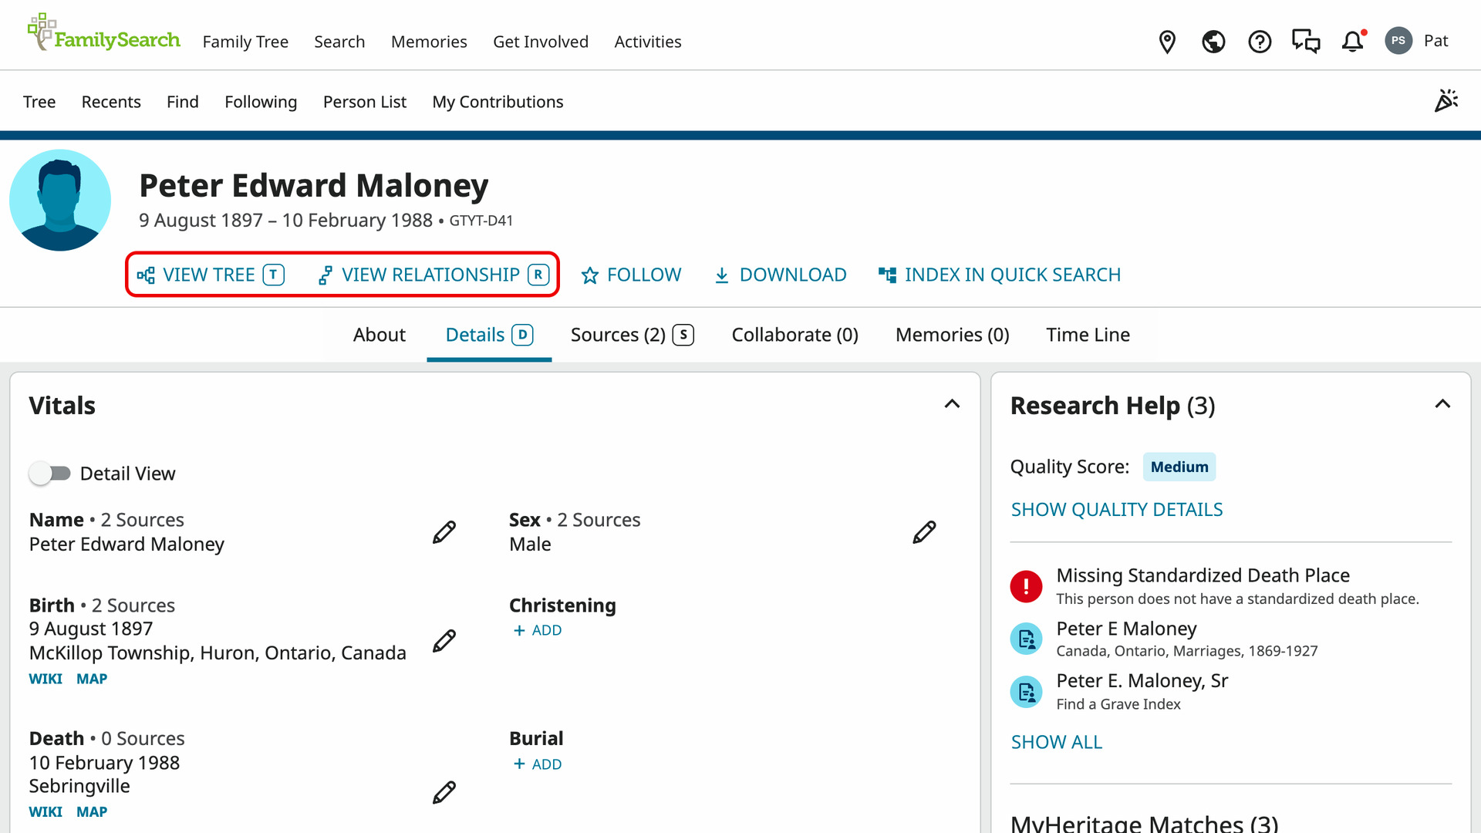Viewport: 1481px width, 833px height.
Task: Click the PS user avatar
Action: point(1398,41)
